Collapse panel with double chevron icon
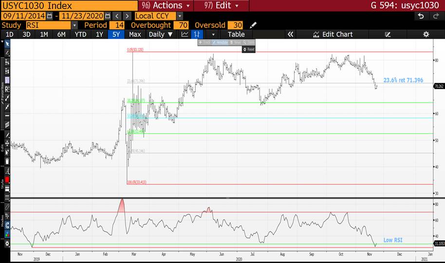 tap(291, 35)
